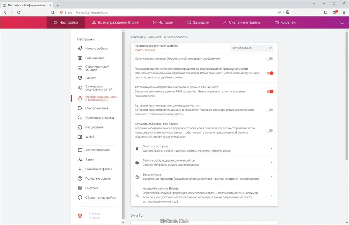The width and height of the screenshot is (349, 225).
Task: Click the magnifier icon for Поисковая система
Action: click(80, 118)
